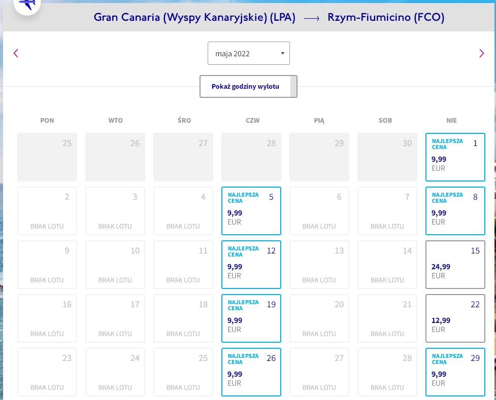Open the maja 2022 month dropdown
Image resolution: width=496 pixels, height=400 pixels.
[x=249, y=53]
